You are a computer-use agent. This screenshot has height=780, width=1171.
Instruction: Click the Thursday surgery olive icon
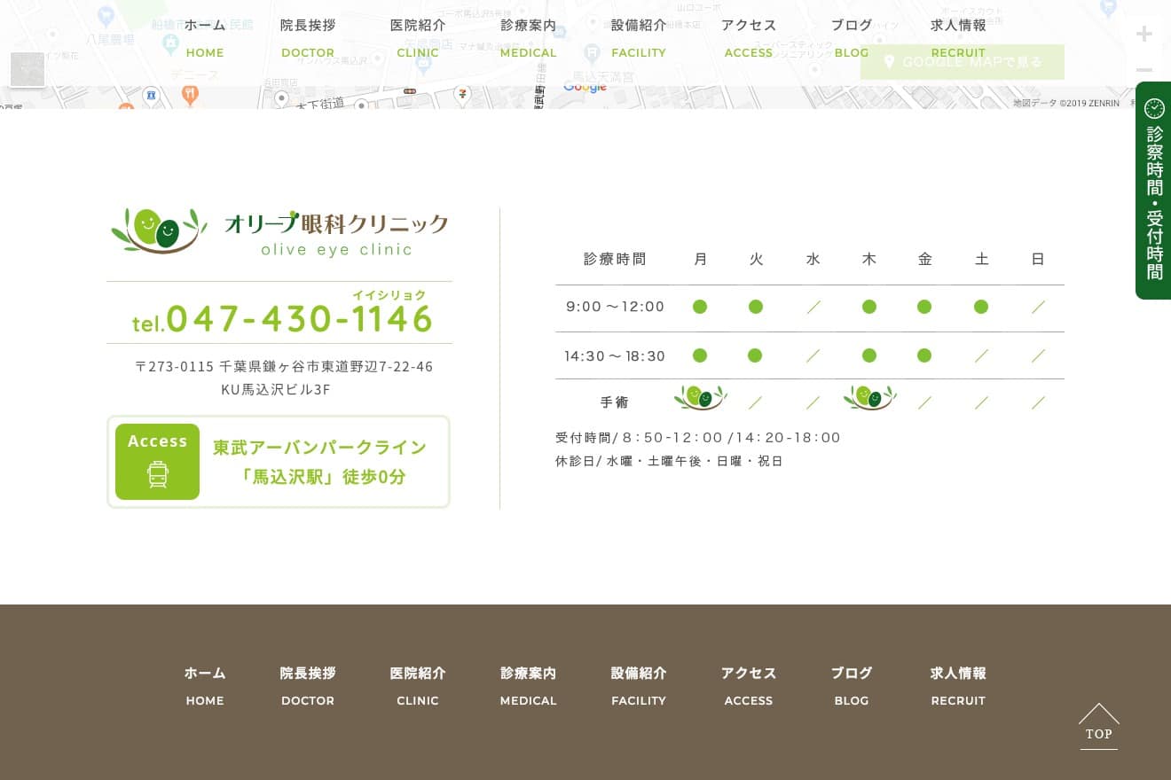(x=869, y=397)
